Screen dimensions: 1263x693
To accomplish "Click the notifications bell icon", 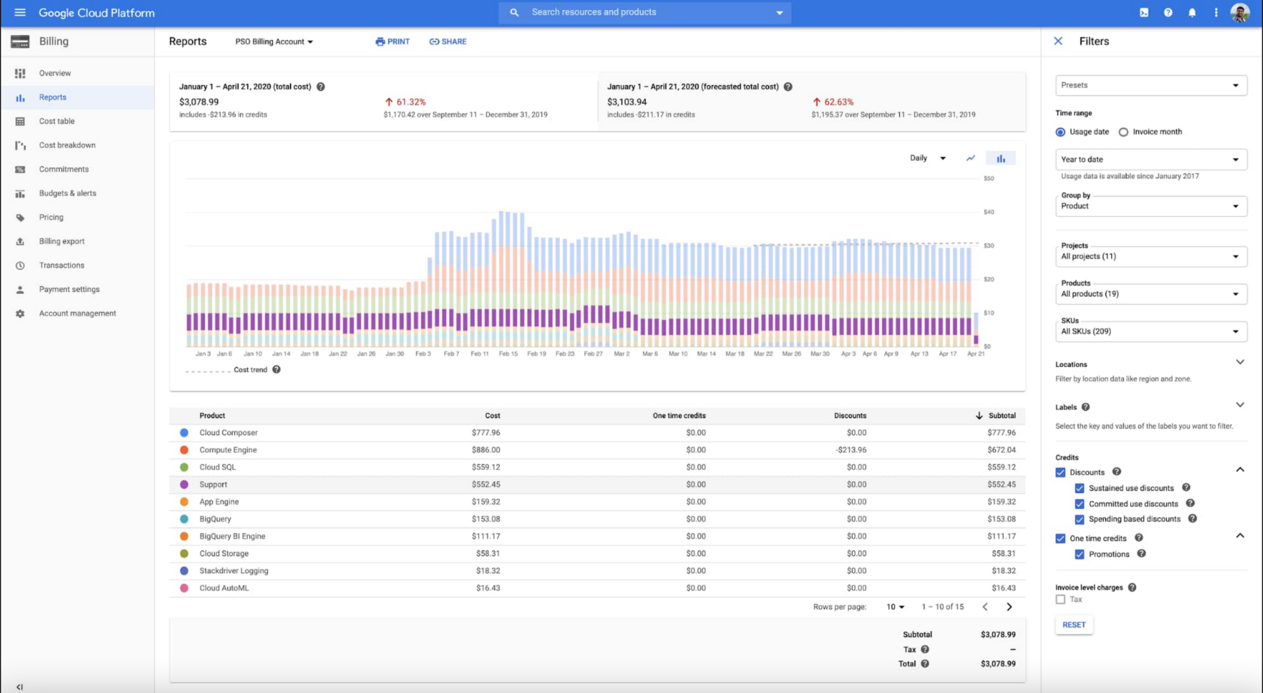I will pyautogui.click(x=1191, y=12).
